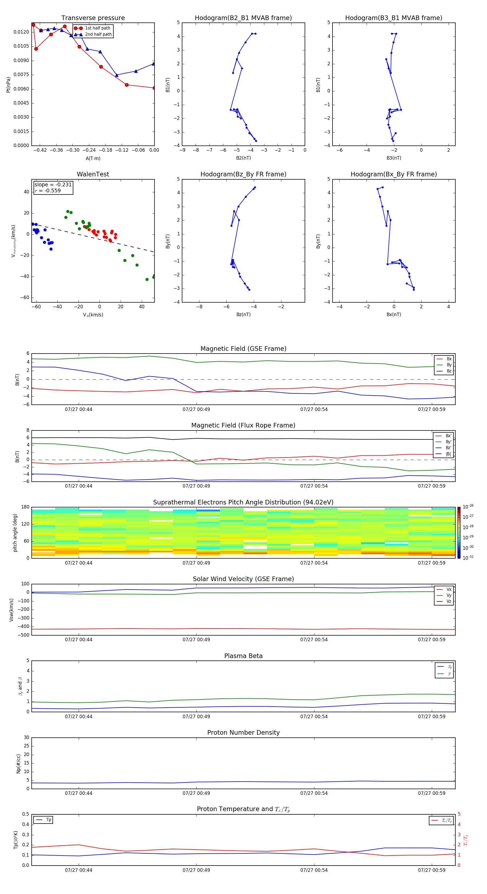Screen dimensions: 487x894
Task: Select the 'Bx' entry in GSE legend
Action: tap(444, 359)
